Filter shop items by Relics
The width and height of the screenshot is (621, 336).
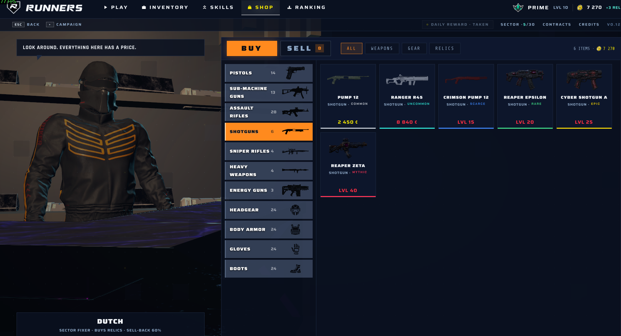pos(445,48)
